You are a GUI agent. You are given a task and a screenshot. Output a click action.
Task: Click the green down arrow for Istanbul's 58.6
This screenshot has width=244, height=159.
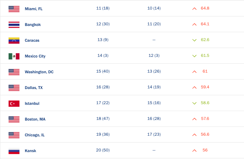[x=195, y=103]
